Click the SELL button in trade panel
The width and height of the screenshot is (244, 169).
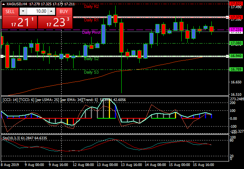[x=10, y=11]
